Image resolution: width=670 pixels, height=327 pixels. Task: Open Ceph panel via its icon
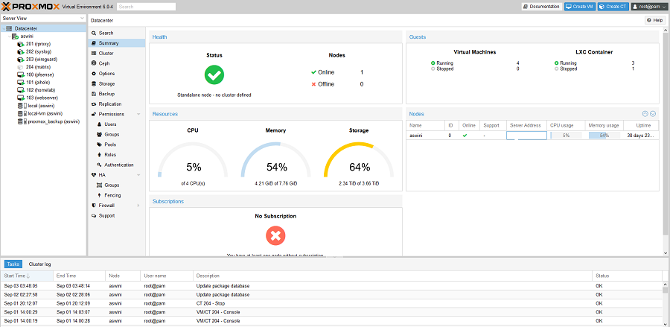94,63
